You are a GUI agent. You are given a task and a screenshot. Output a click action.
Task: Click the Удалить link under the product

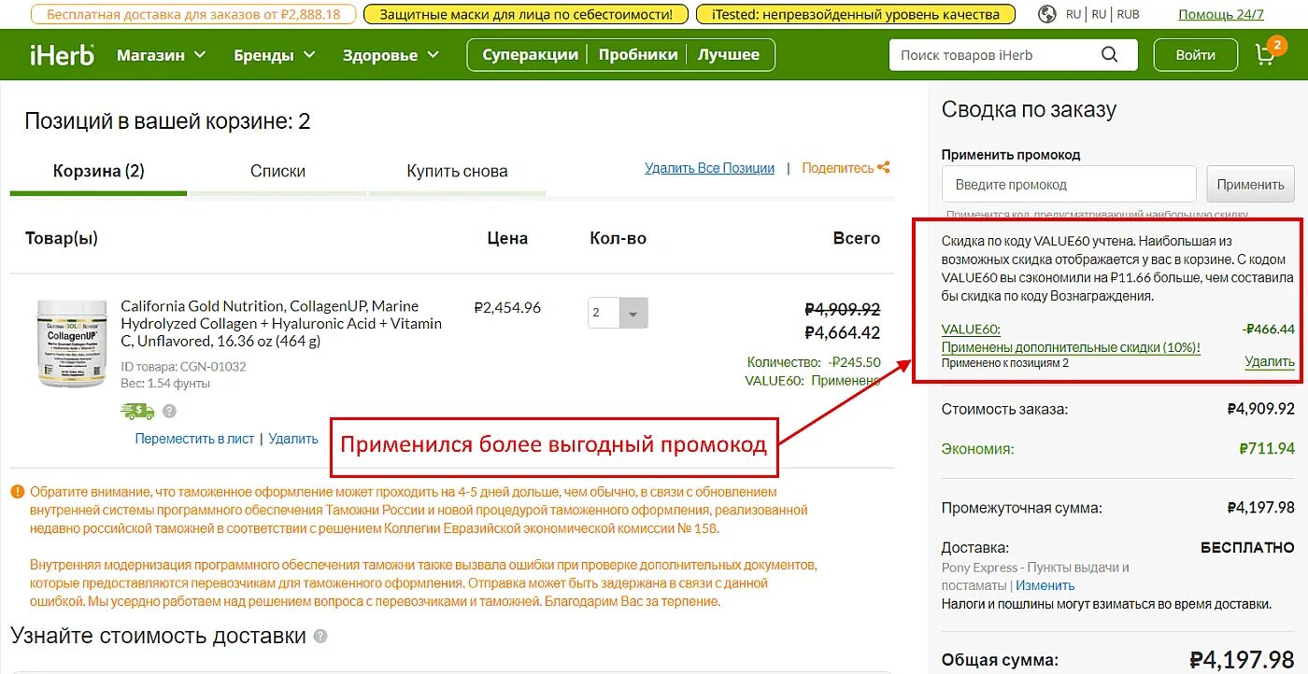point(293,439)
